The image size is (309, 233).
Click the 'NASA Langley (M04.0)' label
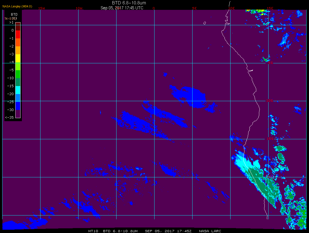pyautogui.click(x=17, y=6)
